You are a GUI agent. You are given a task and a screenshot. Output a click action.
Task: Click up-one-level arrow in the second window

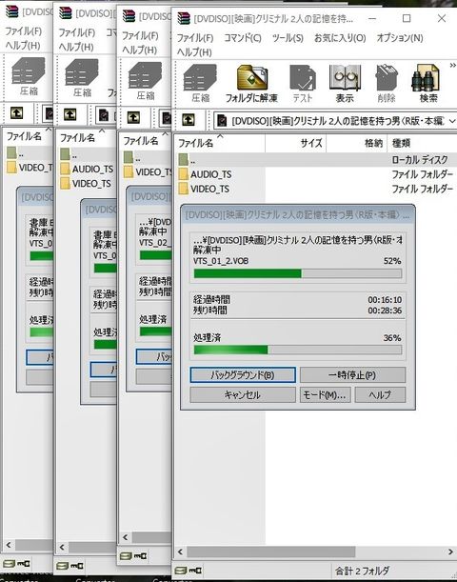70,114
